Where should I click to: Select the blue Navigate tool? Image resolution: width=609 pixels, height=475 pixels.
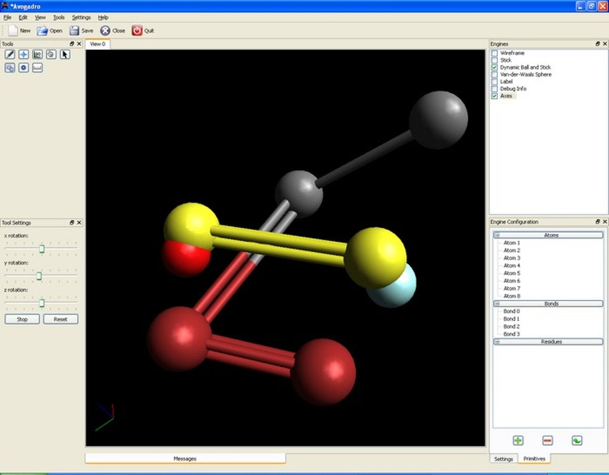click(24, 54)
